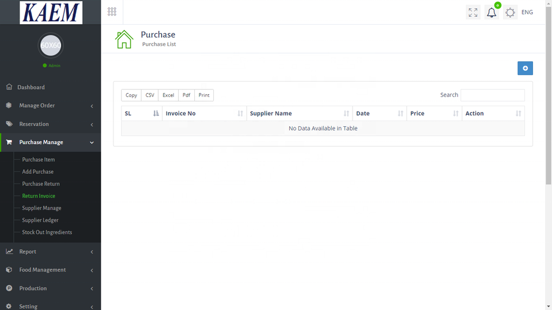Click the Reservation tag icon
The image size is (552, 310).
tap(9, 124)
